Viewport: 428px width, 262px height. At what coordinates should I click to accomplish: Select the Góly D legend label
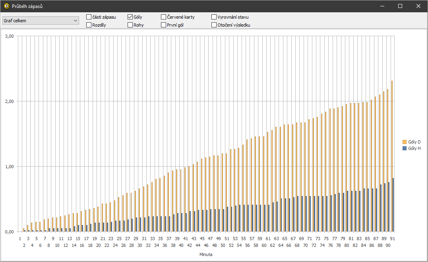click(414, 142)
